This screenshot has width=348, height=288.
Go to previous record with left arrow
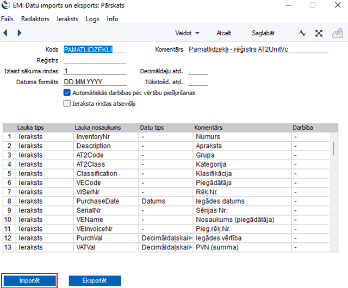pos(5,33)
